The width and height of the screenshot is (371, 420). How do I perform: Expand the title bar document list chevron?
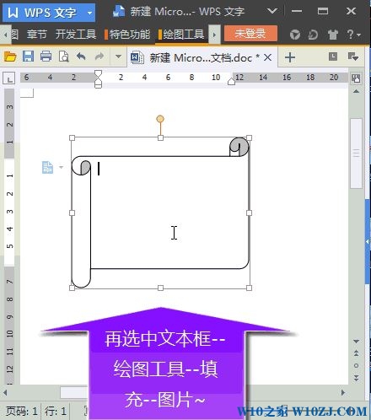272,11
